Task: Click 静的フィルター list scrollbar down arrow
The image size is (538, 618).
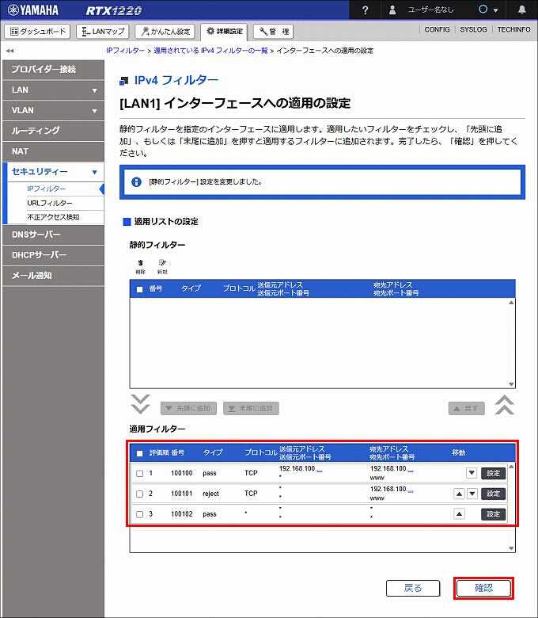Action: [511, 384]
